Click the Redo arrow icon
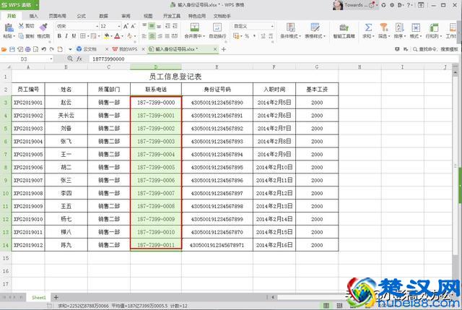 [x=51, y=49]
